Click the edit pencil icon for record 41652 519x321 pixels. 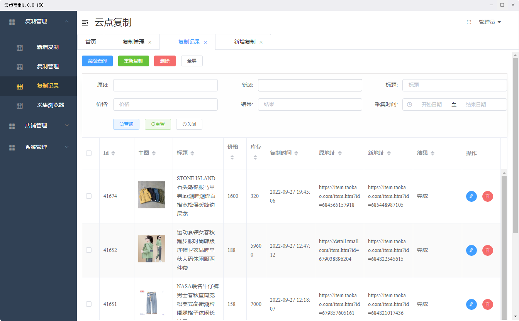(472, 250)
